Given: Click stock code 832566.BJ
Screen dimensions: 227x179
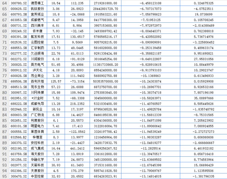Looking at the screenshot, I should [x=19, y=137].
